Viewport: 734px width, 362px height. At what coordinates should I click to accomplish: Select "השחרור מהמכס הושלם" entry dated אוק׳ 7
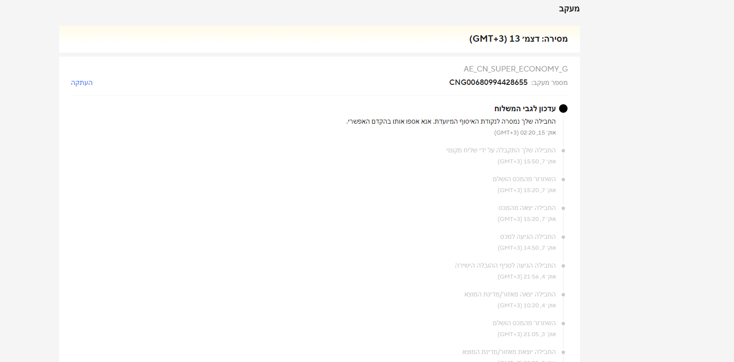[524, 179]
